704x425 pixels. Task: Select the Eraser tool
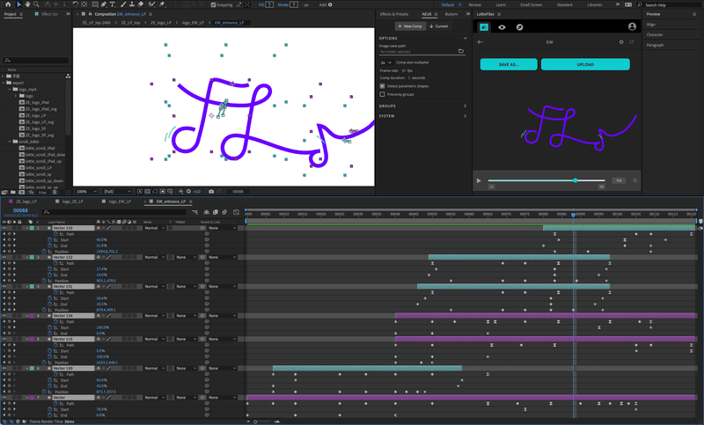click(141, 4)
